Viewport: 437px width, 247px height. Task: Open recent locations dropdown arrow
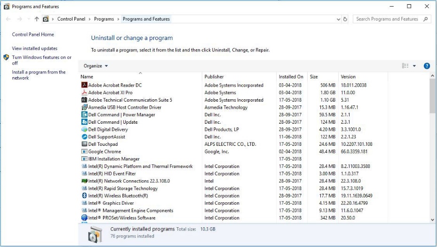coord(29,19)
